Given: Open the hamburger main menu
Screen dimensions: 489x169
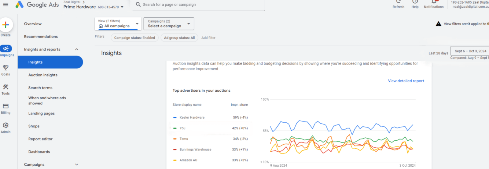Looking at the screenshot, I should 6,5.
